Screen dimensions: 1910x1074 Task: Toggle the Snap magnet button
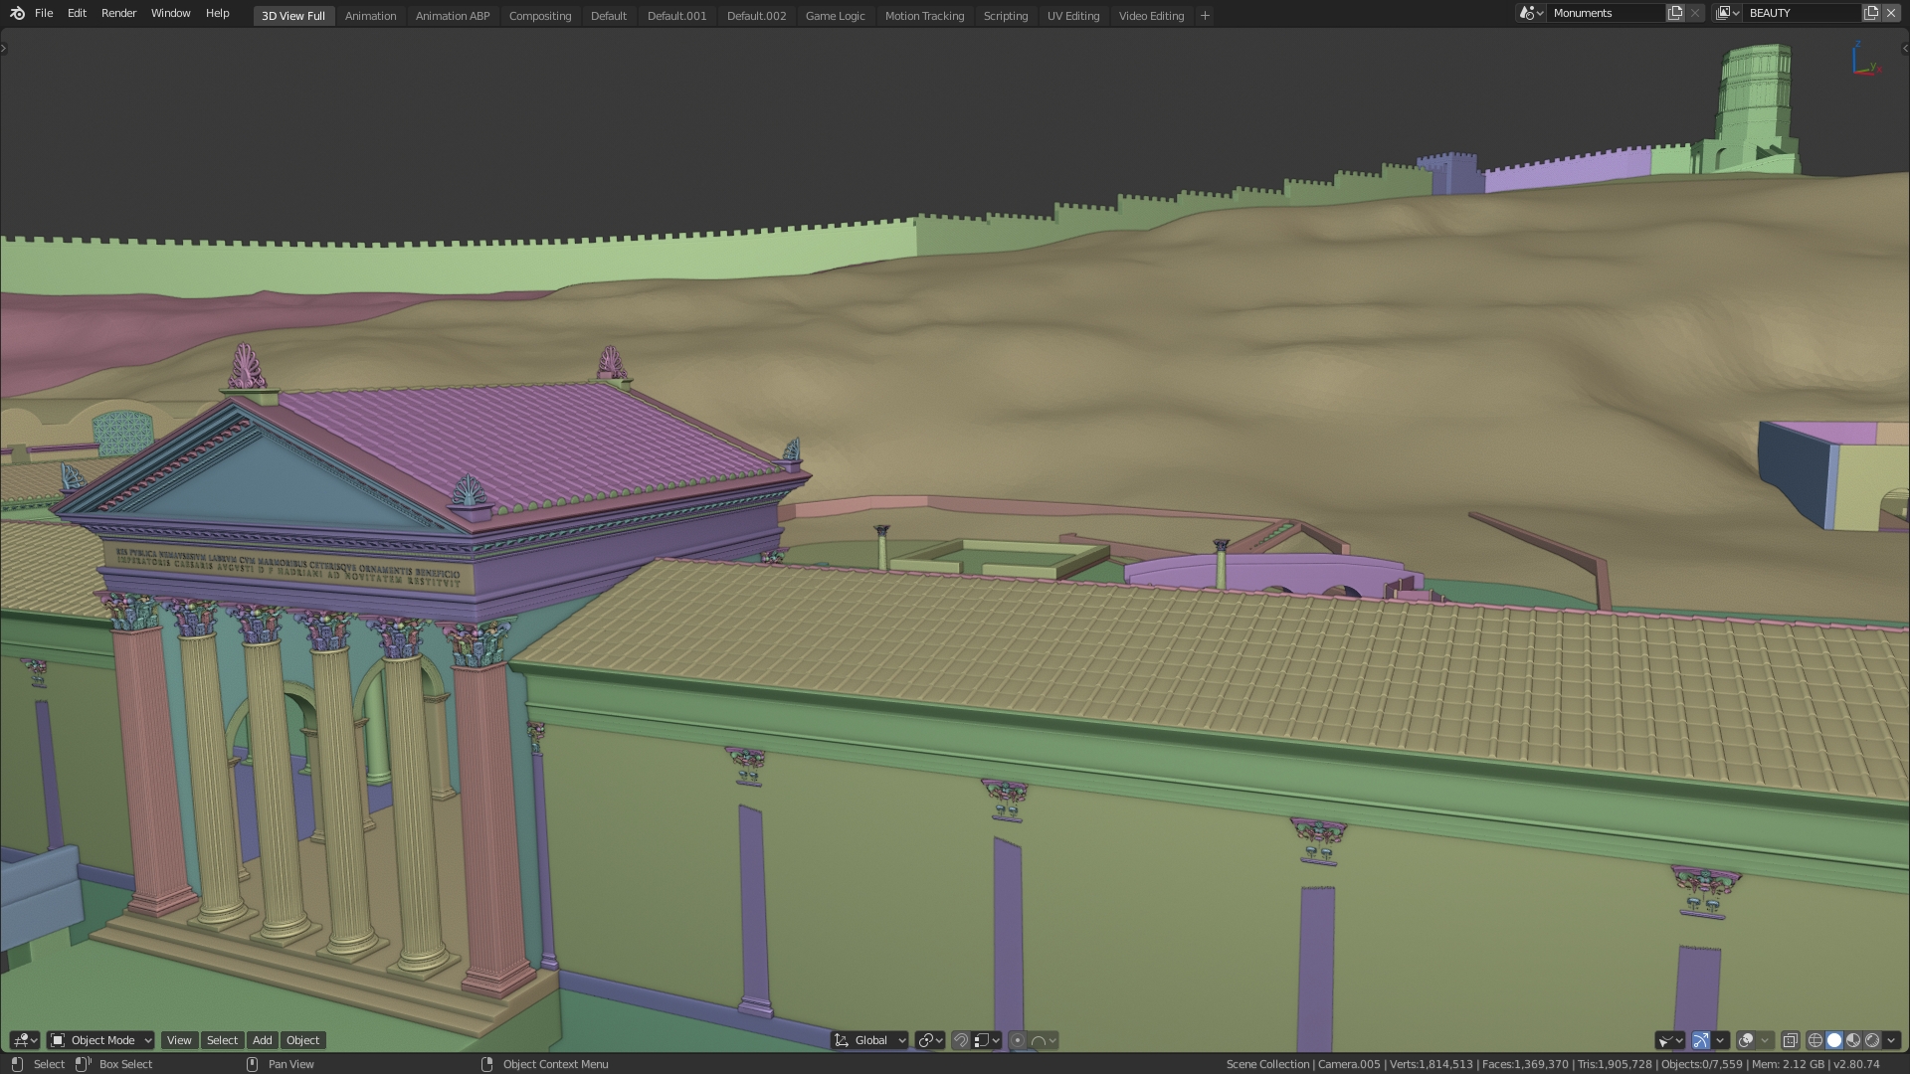click(961, 1040)
